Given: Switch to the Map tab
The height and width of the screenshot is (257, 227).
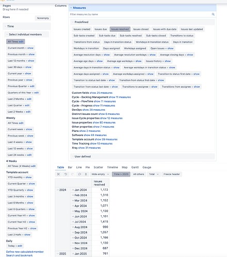Looking at the screenshot, I should 125,167.
